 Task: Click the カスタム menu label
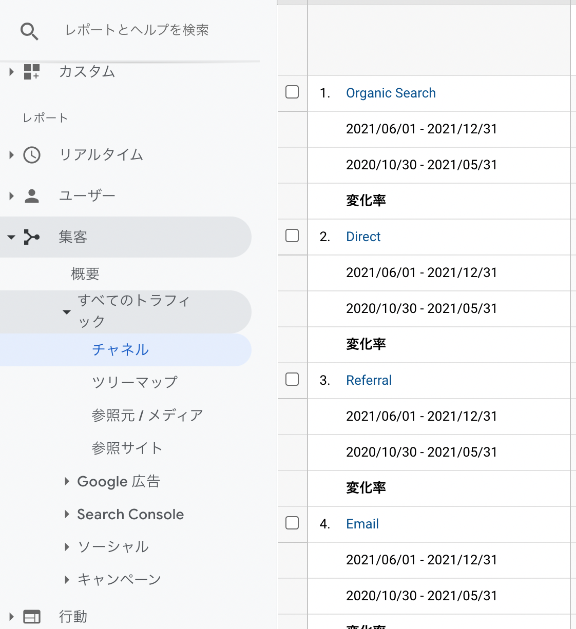[x=87, y=72]
